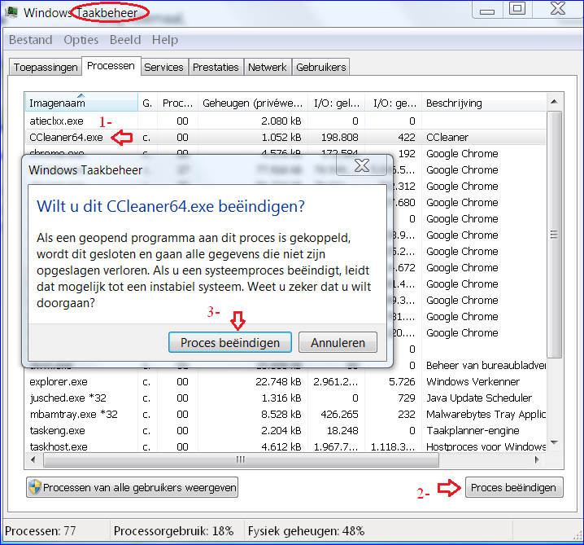Click the I/O: gel... column header
The height and width of the screenshot is (545, 584).
pos(336,103)
